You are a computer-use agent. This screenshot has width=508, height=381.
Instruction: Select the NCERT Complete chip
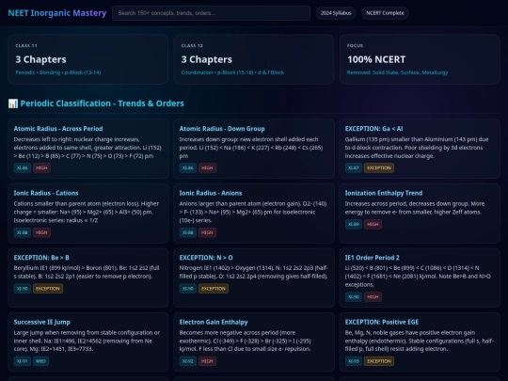click(x=385, y=13)
